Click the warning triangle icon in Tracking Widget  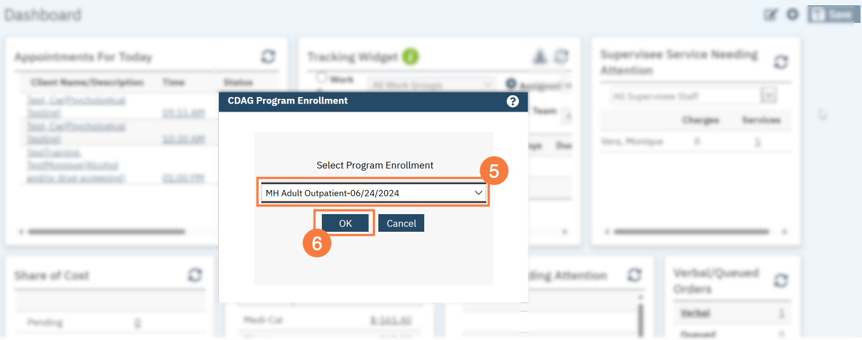(x=540, y=57)
